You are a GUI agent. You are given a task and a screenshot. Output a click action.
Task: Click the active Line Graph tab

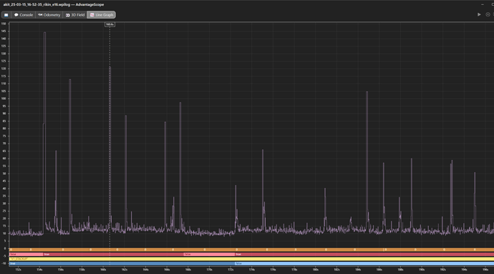pos(102,15)
